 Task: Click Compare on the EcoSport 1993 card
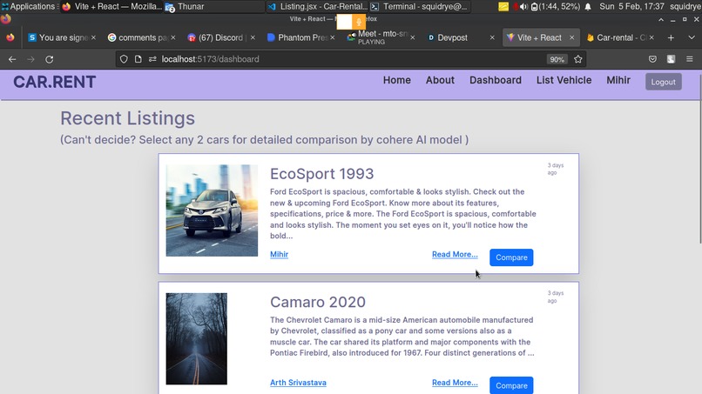511,257
